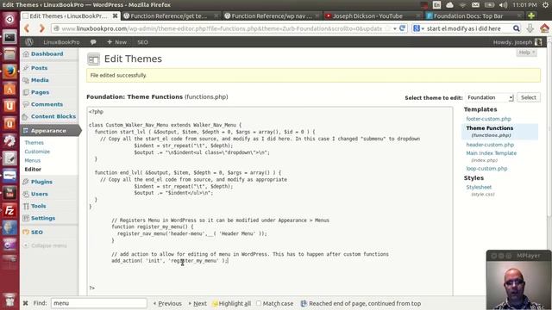The width and height of the screenshot is (552, 310).
Task: Open the Media menu item
Action: point(40,80)
